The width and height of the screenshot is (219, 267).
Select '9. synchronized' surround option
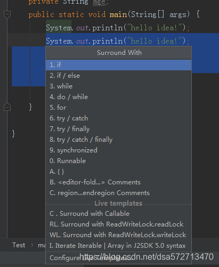[x=118, y=150]
